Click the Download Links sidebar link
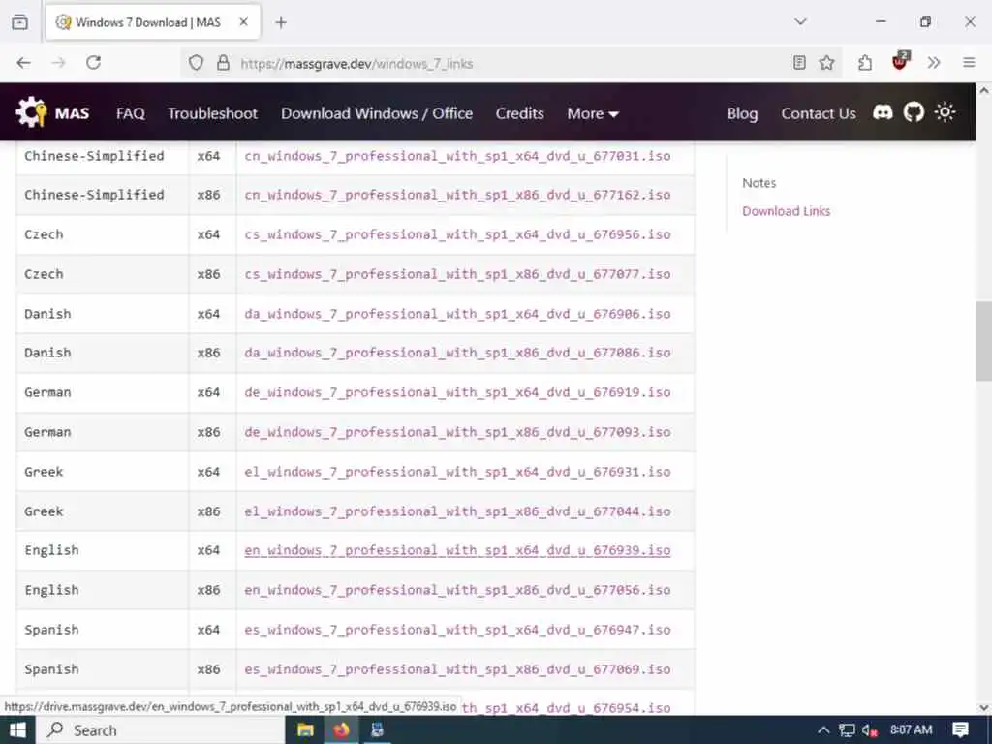Image resolution: width=992 pixels, height=744 pixels. [x=786, y=211]
